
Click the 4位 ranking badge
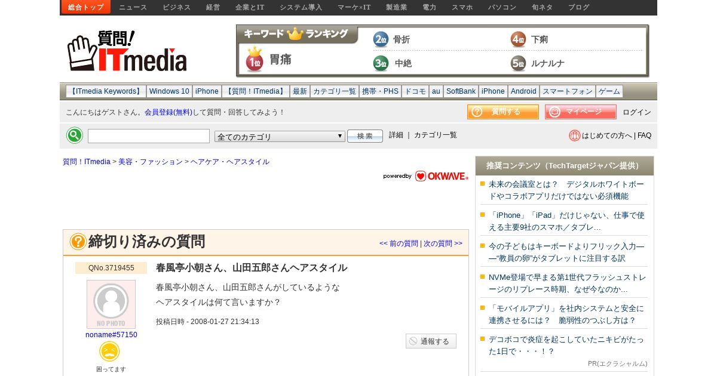[x=518, y=39]
